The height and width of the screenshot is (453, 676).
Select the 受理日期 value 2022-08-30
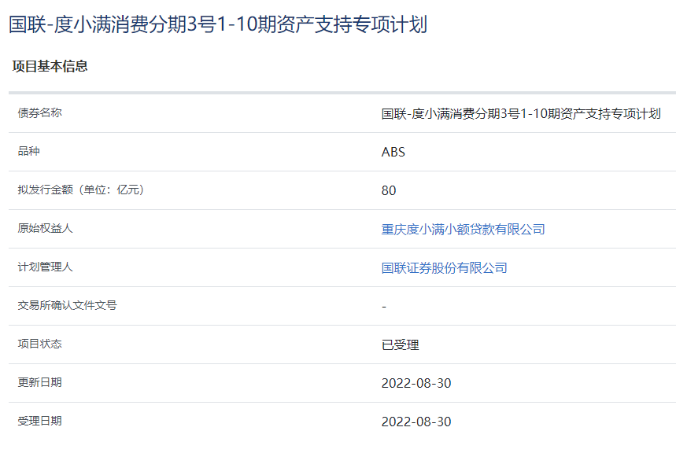click(x=416, y=422)
